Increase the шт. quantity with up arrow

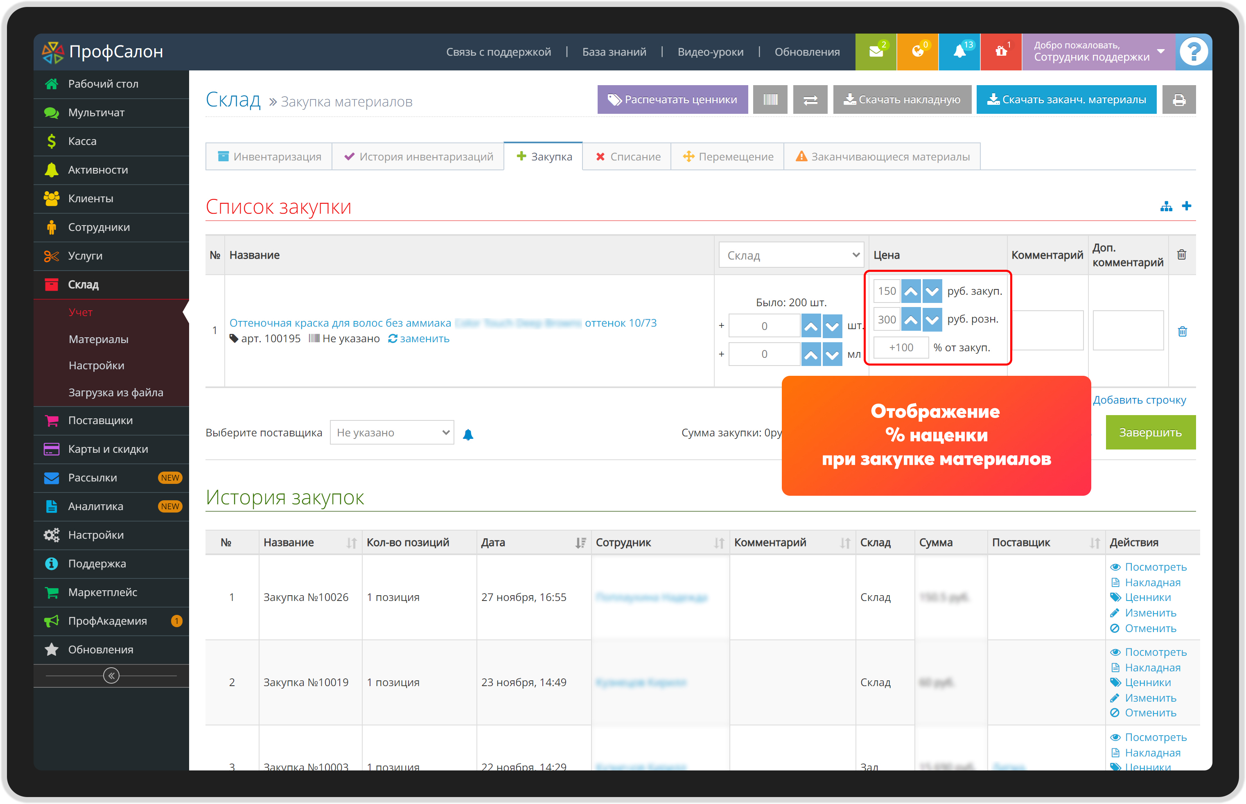[810, 326]
